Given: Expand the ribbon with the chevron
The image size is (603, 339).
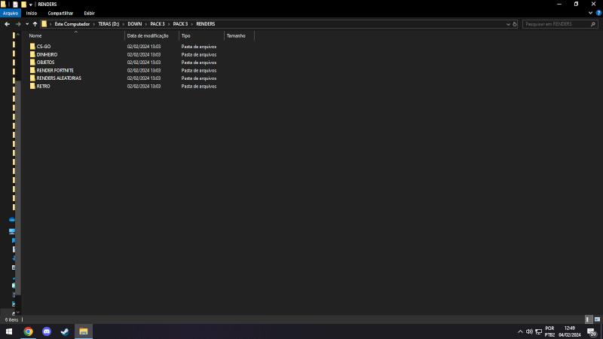Looking at the screenshot, I should pos(589,13).
